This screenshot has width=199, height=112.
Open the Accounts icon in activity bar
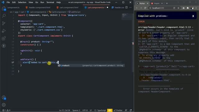tap(4, 97)
